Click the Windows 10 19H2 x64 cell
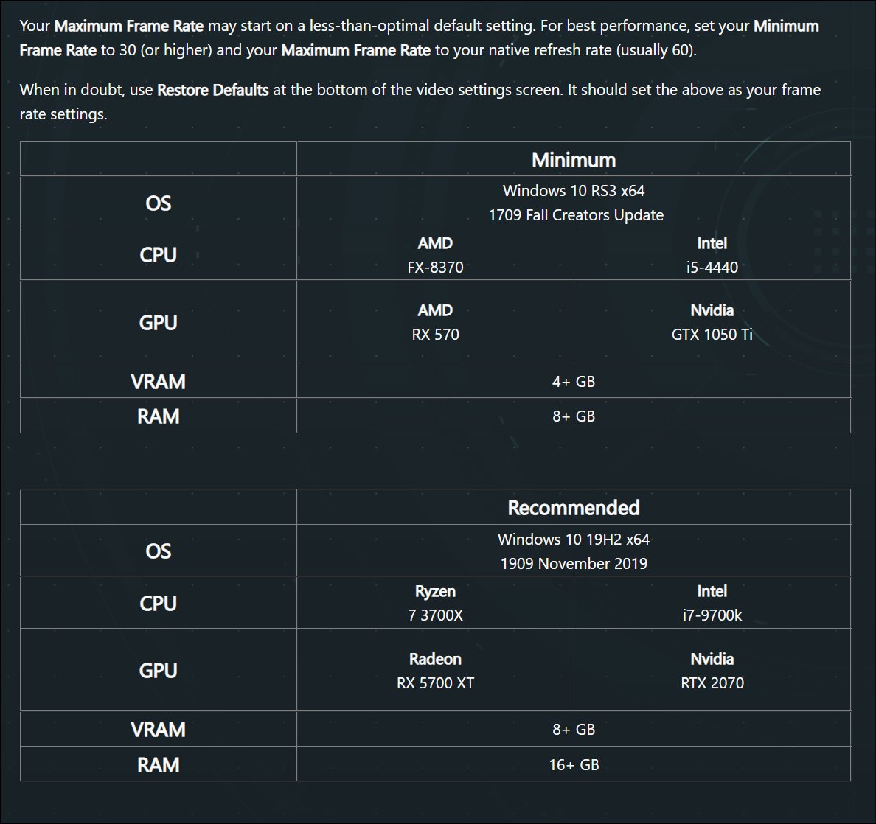 click(573, 551)
